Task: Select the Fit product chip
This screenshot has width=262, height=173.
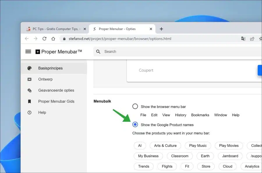Action: (187, 166)
